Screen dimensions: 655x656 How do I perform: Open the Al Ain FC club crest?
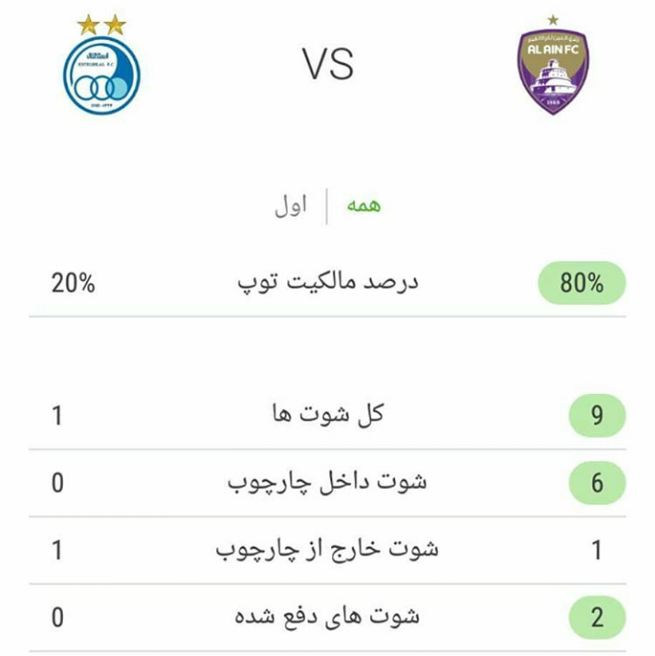(553, 71)
